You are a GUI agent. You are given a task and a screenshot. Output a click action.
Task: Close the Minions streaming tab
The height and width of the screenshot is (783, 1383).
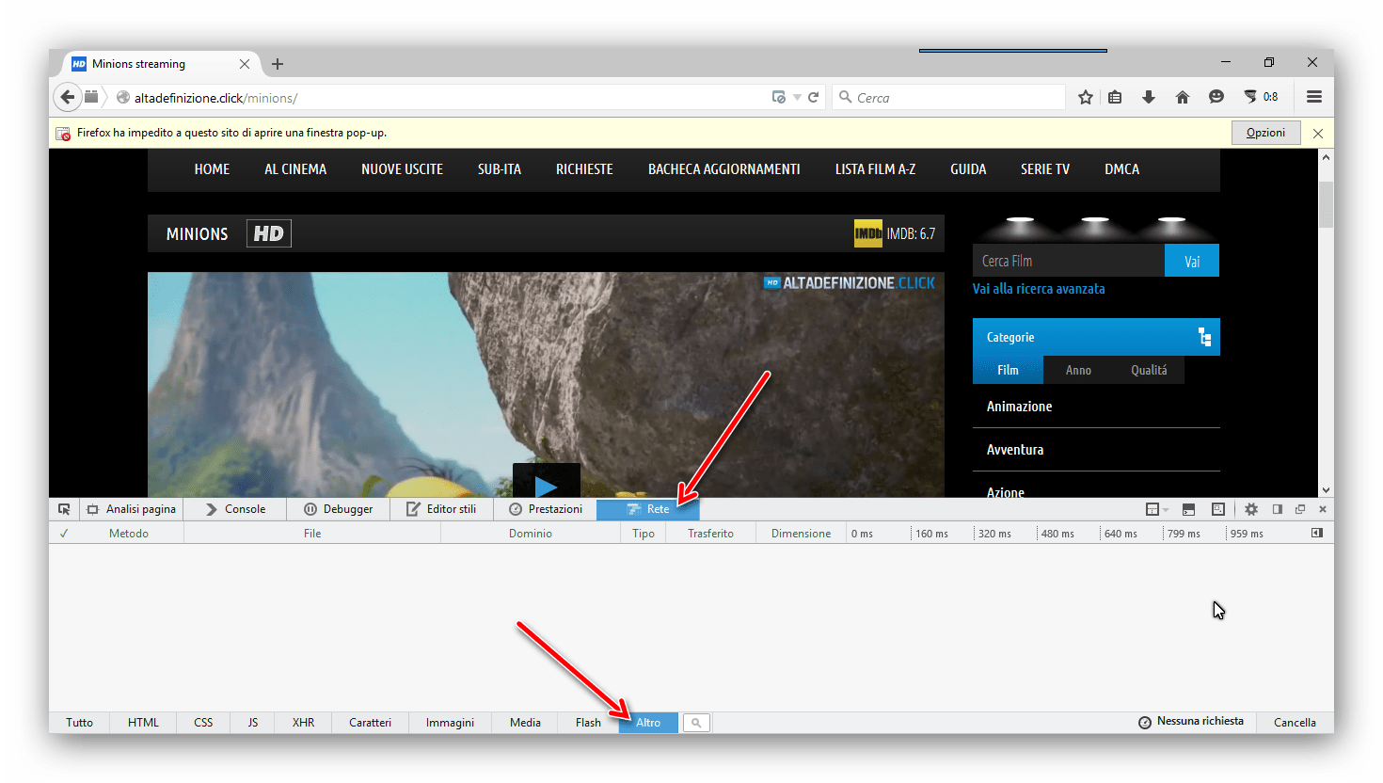coord(245,64)
